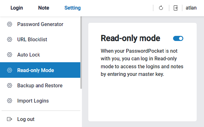Disable the Read-only mode toggle switch
204x127 pixels.
point(178,38)
